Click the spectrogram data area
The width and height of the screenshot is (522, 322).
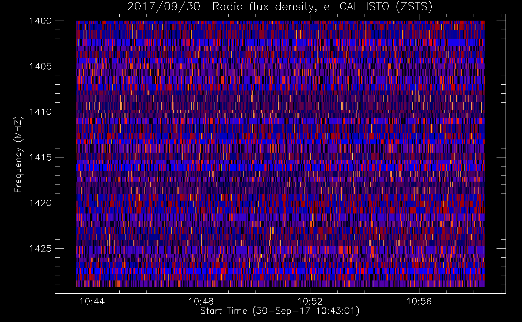(x=280, y=154)
